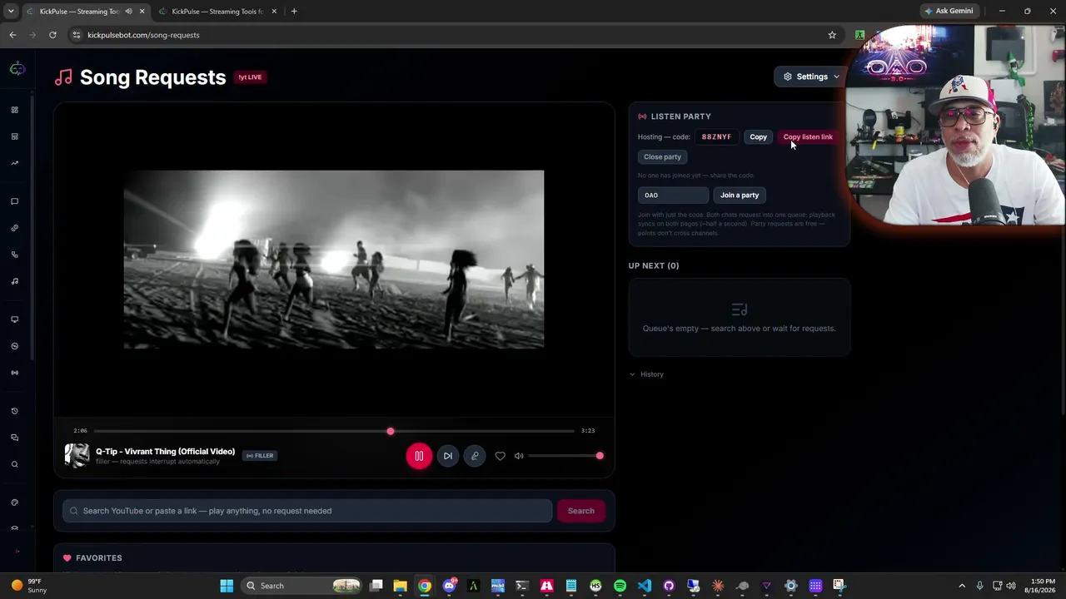The width and height of the screenshot is (1066, 599).
Task: Expand the History section
Action: tap(647, 374)
